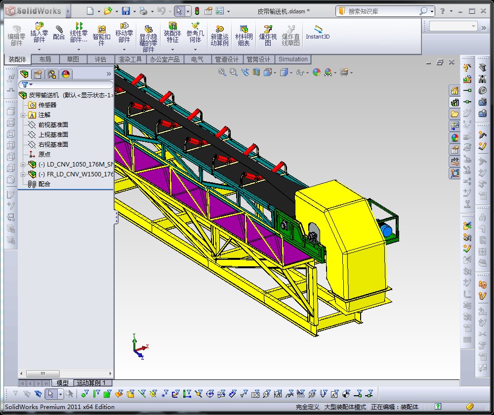Viewport: 494px width, 415px height.
Task: Click 线性零部件阵列 command
Action: point(79,33)
